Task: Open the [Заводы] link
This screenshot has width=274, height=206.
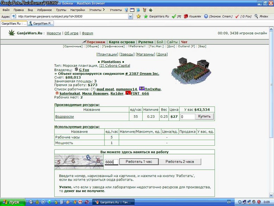Action: 127,54
